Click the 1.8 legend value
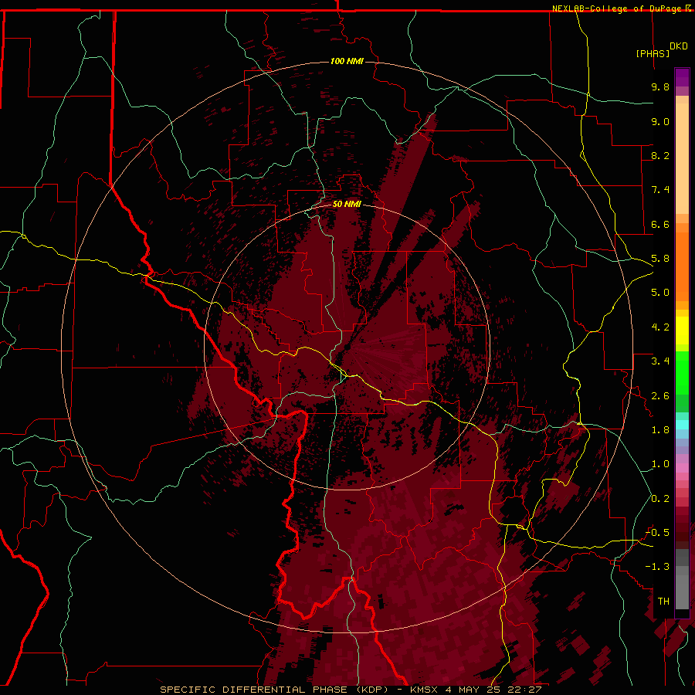Image resolution: width=695 pixels, height=695 pixels. (660, 430)
